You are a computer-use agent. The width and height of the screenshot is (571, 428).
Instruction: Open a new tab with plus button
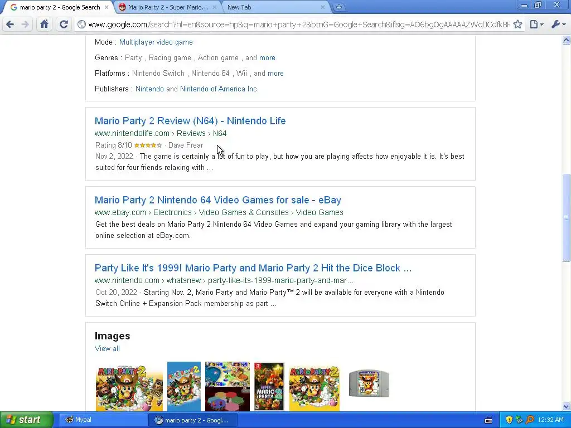click(338, 7)
